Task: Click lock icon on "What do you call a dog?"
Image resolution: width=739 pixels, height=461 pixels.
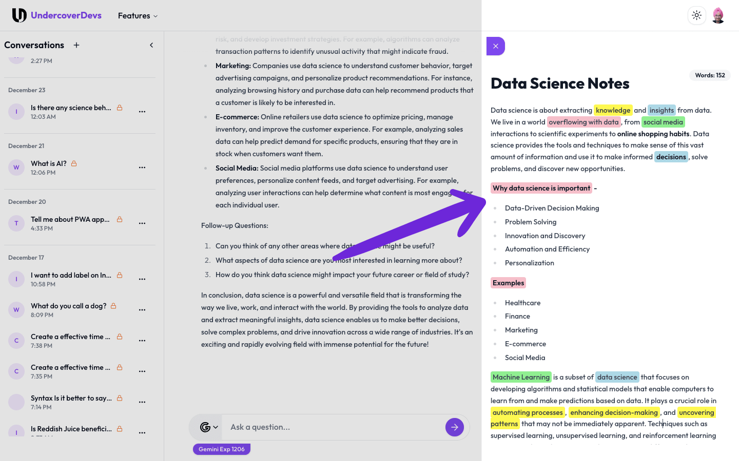Action: [x=113, y=306]
